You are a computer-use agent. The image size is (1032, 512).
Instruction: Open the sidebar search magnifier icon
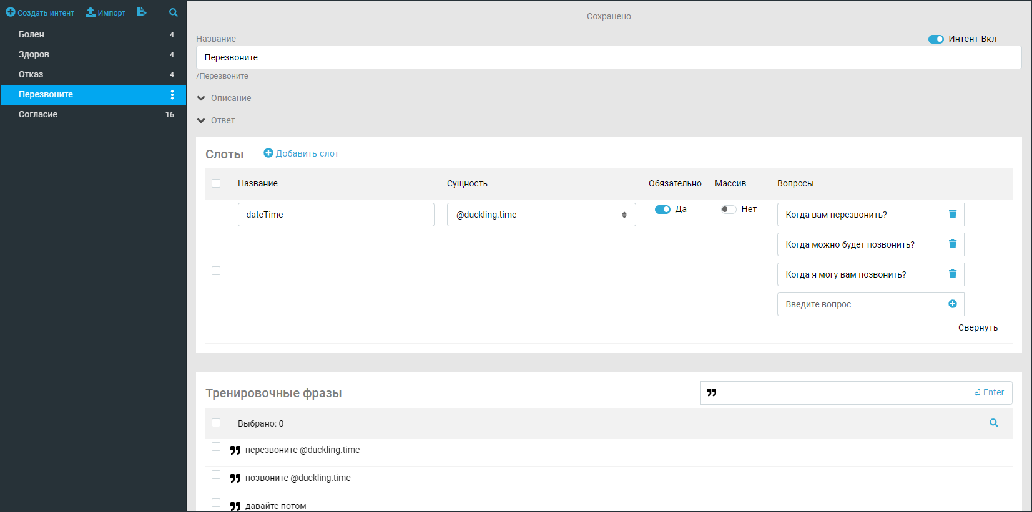click(x=174, y=12)
